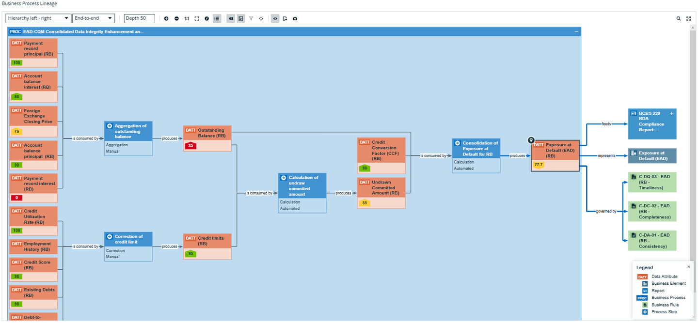The height and width of the screenshot is (323, 698).
Task: Click Existing Debts (RB) attribute
Action: (x=33, y=297)
